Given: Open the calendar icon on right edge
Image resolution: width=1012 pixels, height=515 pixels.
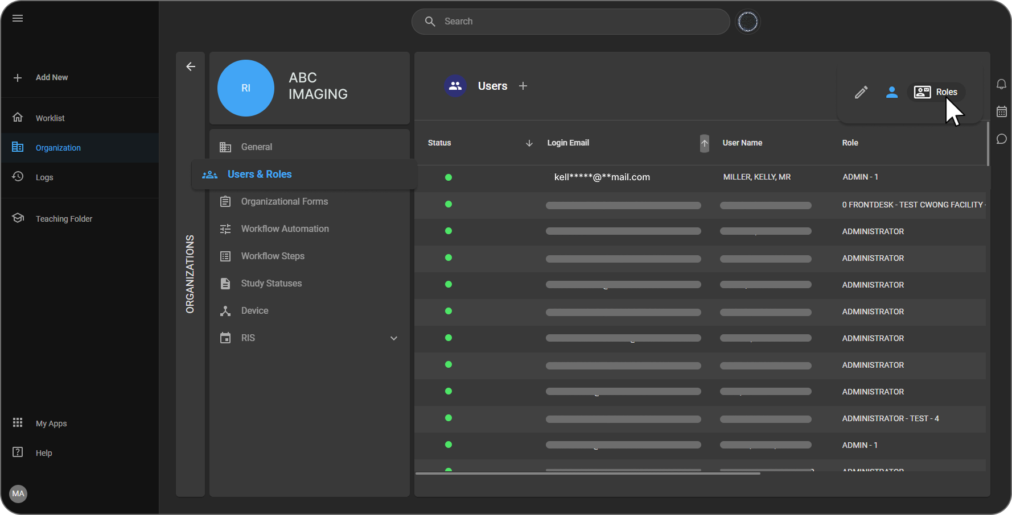Looking at the screenshot, I should (x=1001, y=111).
